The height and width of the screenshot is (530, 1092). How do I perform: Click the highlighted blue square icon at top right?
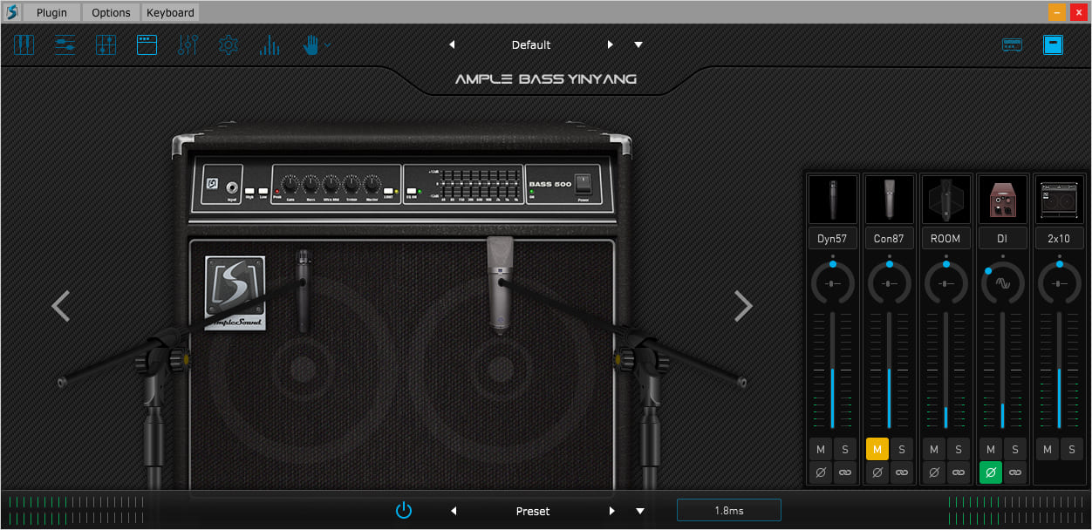(1054, 44)
